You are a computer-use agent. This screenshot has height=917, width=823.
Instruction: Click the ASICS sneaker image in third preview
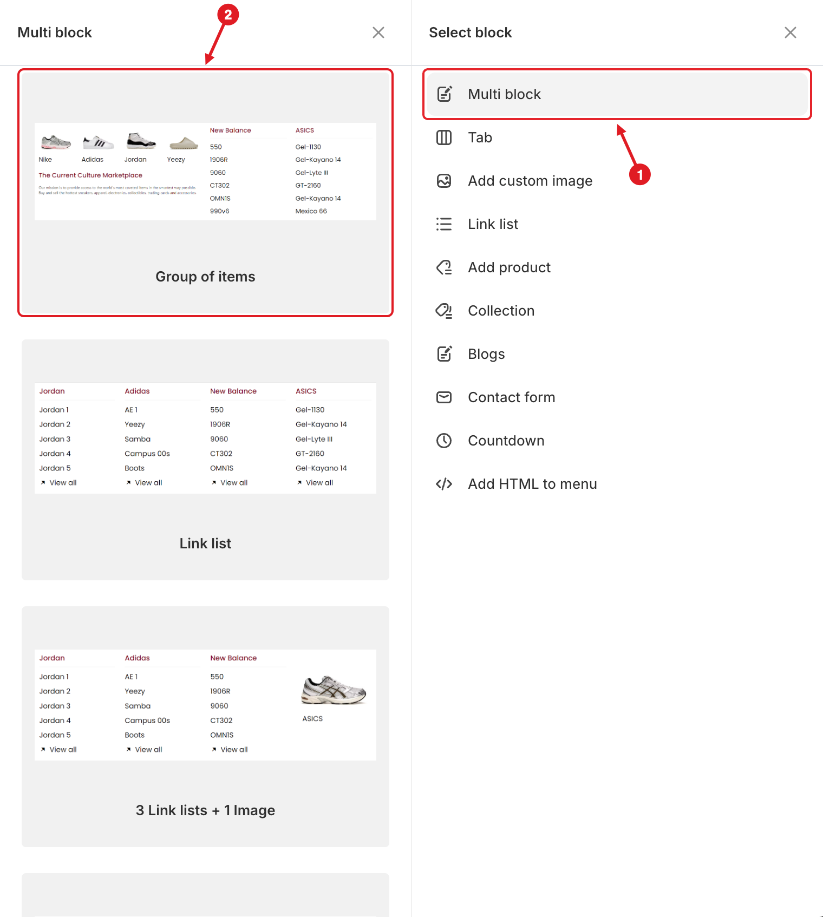pos(334,690)
